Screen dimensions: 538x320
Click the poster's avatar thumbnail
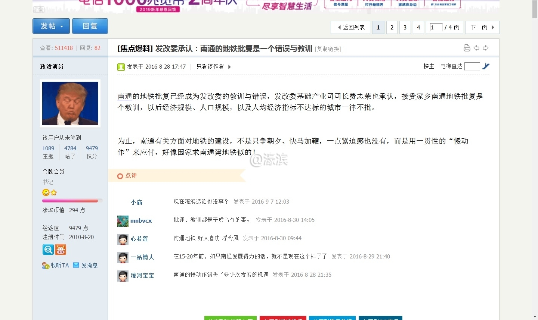click(70, 103)
